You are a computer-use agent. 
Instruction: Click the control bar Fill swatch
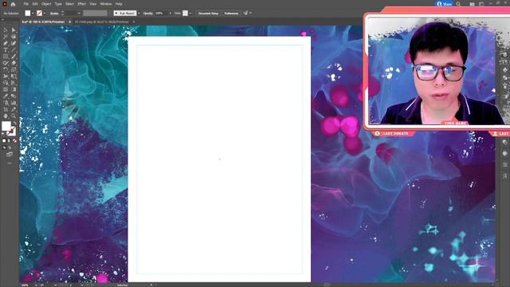pyautogui.click(x=28, y=13)
